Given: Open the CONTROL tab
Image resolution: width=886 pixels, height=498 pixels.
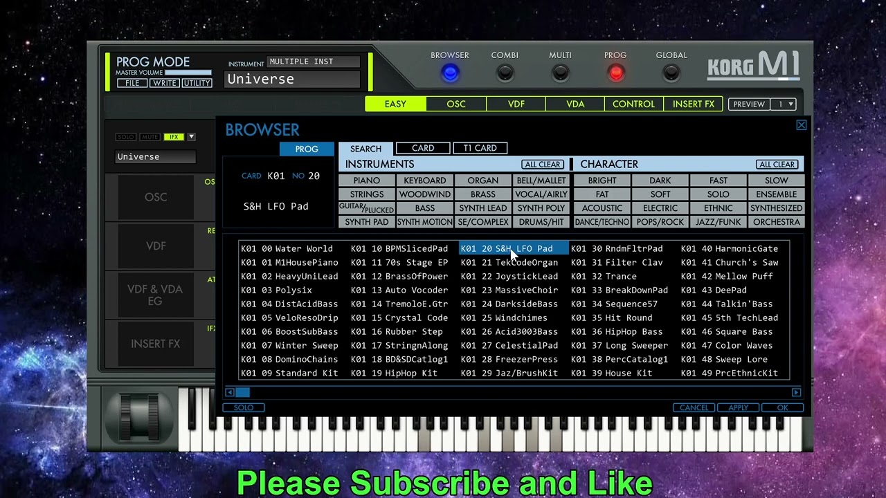Looking at the screenshot, I should (x=633, y=104).
